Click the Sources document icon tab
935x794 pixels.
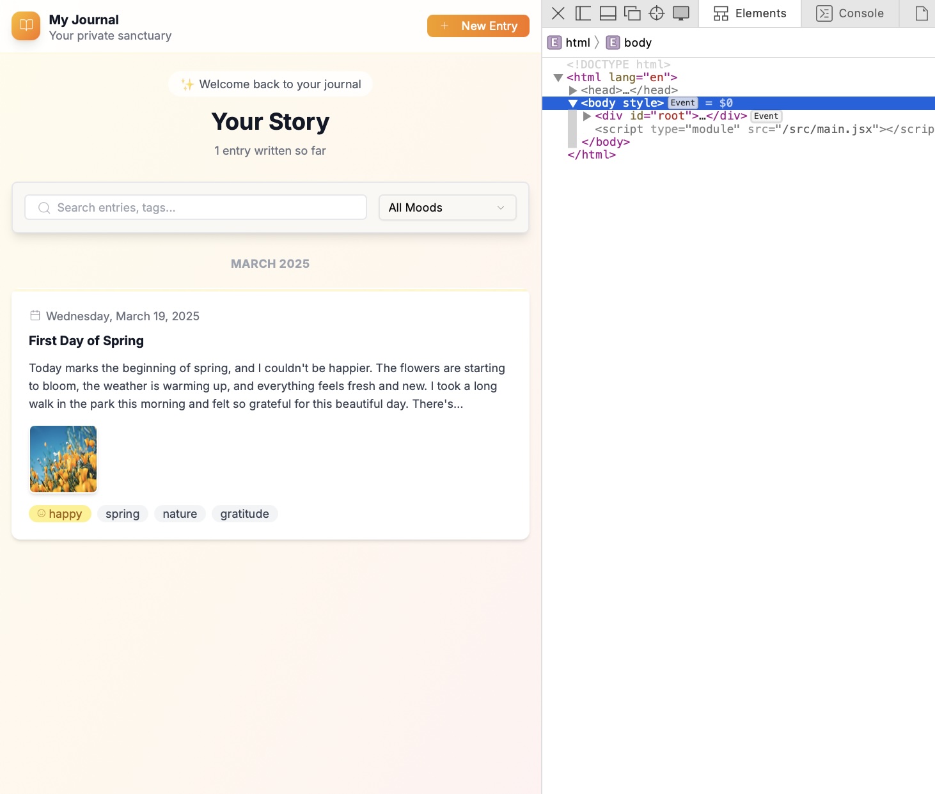[921, 13]
